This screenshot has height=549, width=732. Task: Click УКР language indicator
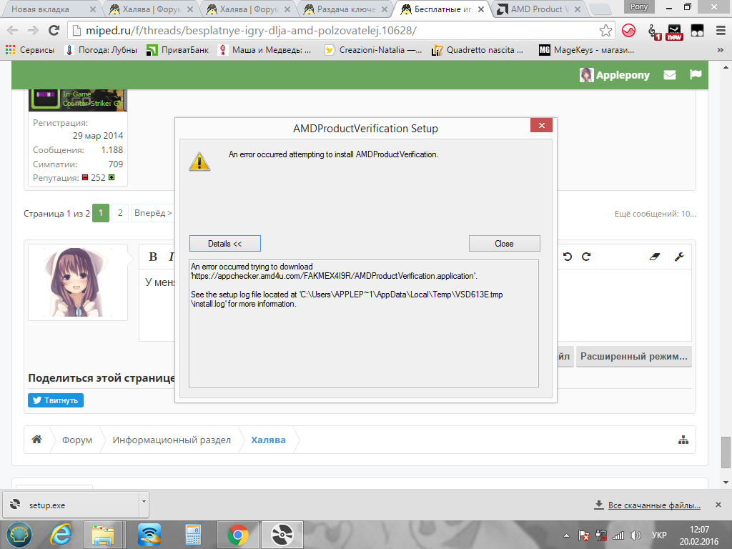click(x=659, y=535)
